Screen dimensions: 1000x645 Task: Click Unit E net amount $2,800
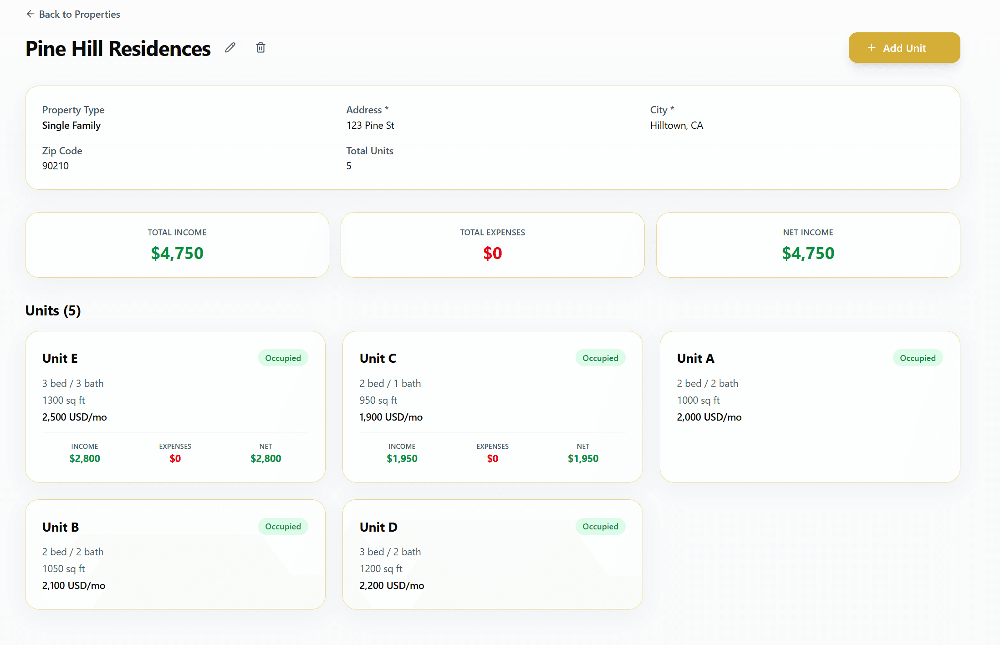coord(265,458)
